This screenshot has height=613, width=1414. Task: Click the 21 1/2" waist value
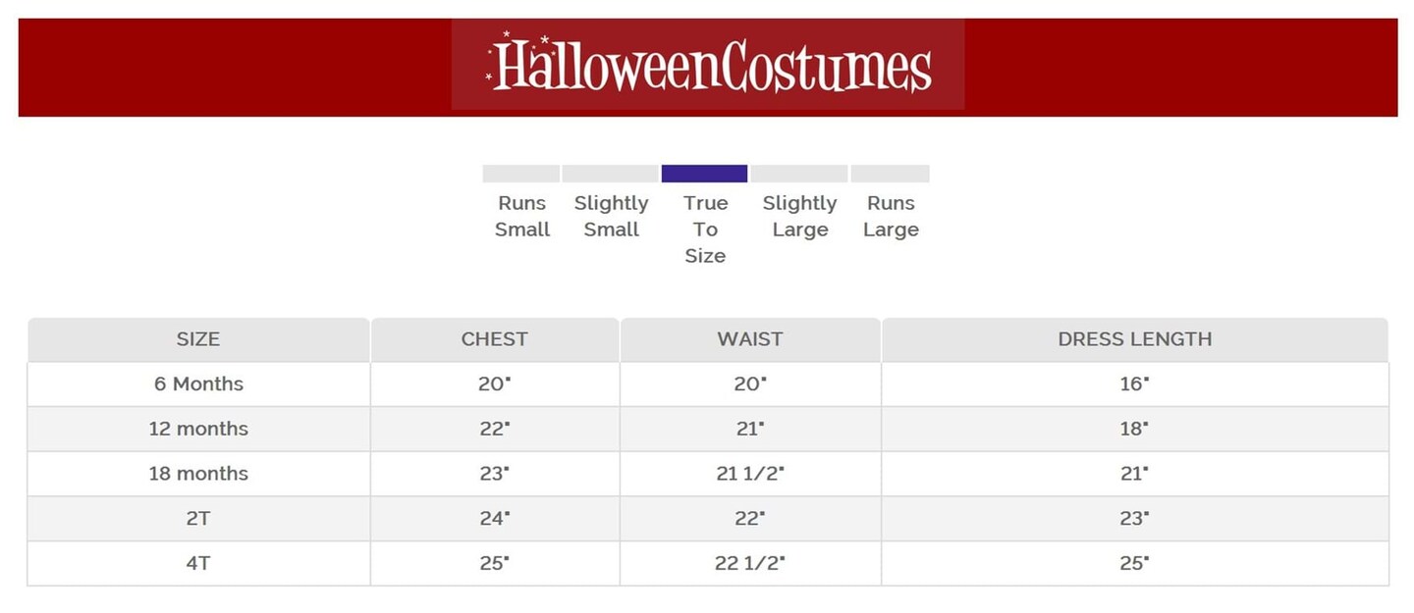pyautogui.click(x=750, y=474)
